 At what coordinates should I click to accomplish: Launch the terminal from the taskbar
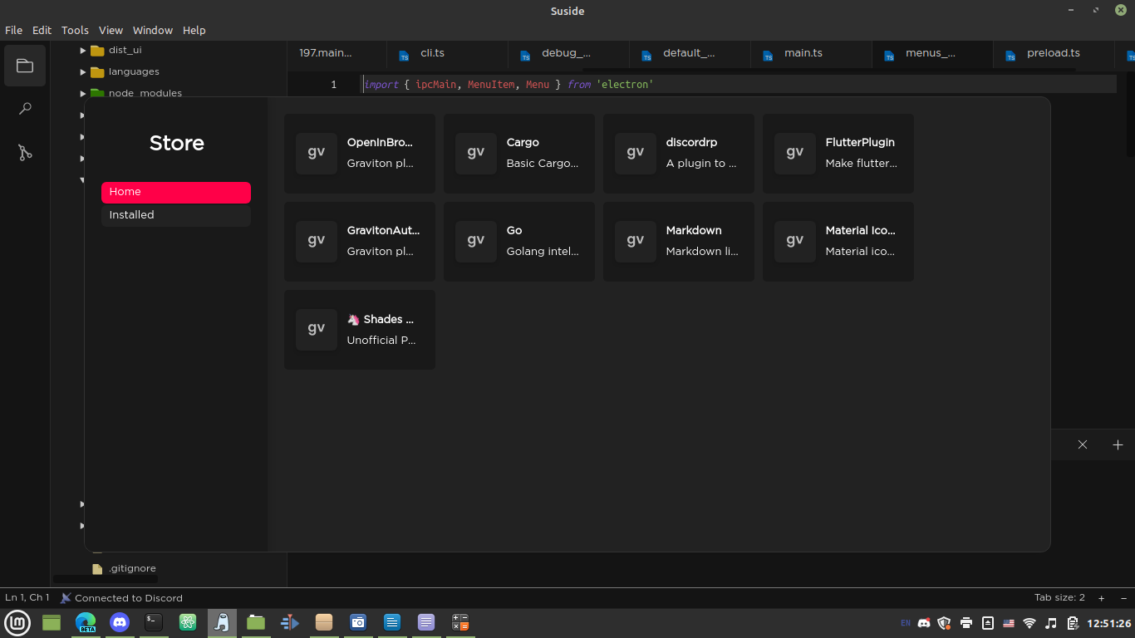pos(154,622)
